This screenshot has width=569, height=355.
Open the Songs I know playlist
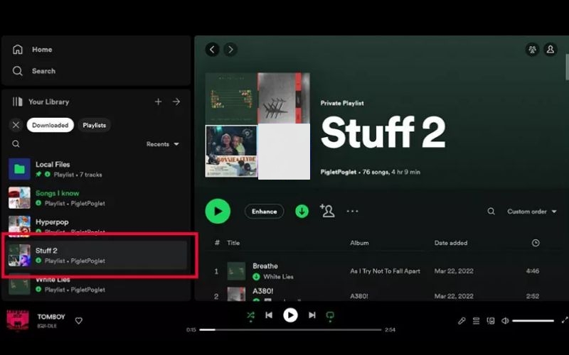coord(96,198)
